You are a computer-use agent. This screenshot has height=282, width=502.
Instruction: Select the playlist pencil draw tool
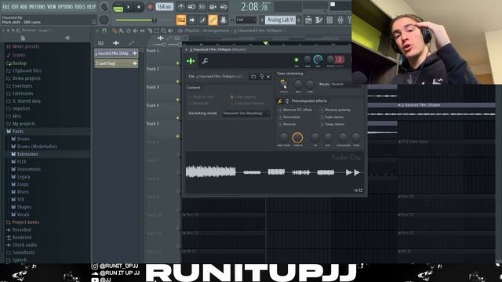[x=114, y=31]
